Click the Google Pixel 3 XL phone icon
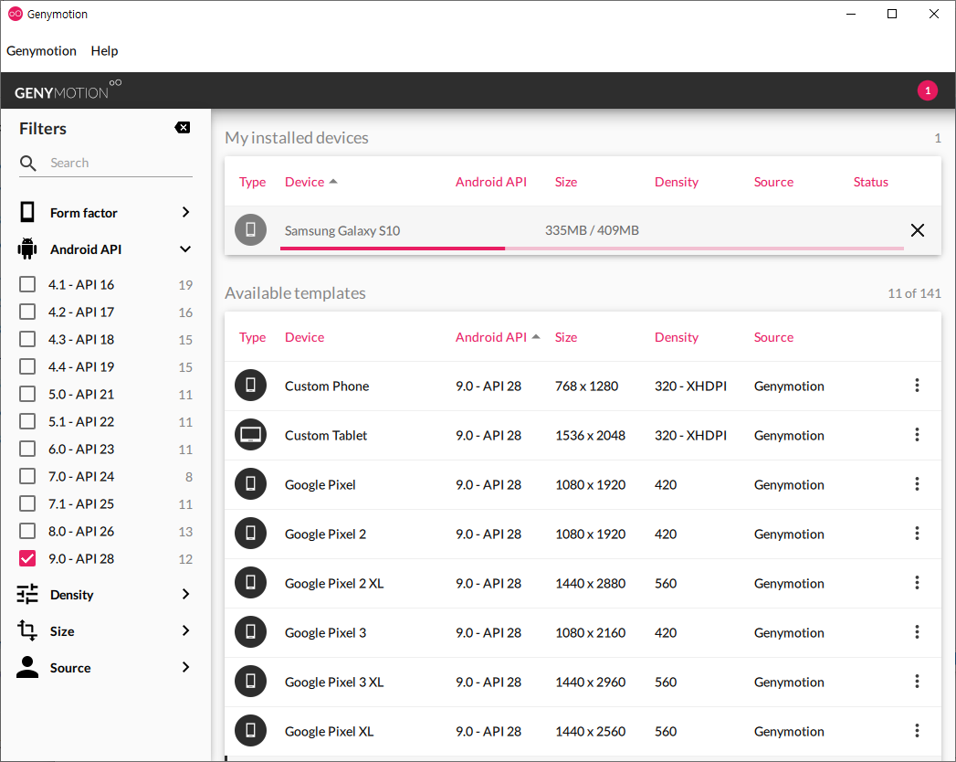 (250, 682)
